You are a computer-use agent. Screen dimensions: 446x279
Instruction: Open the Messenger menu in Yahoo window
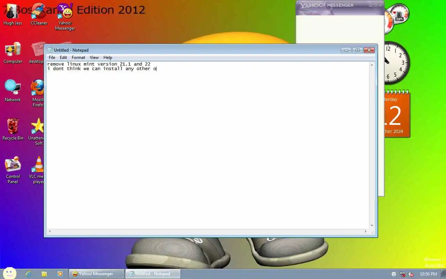[308, 12]
